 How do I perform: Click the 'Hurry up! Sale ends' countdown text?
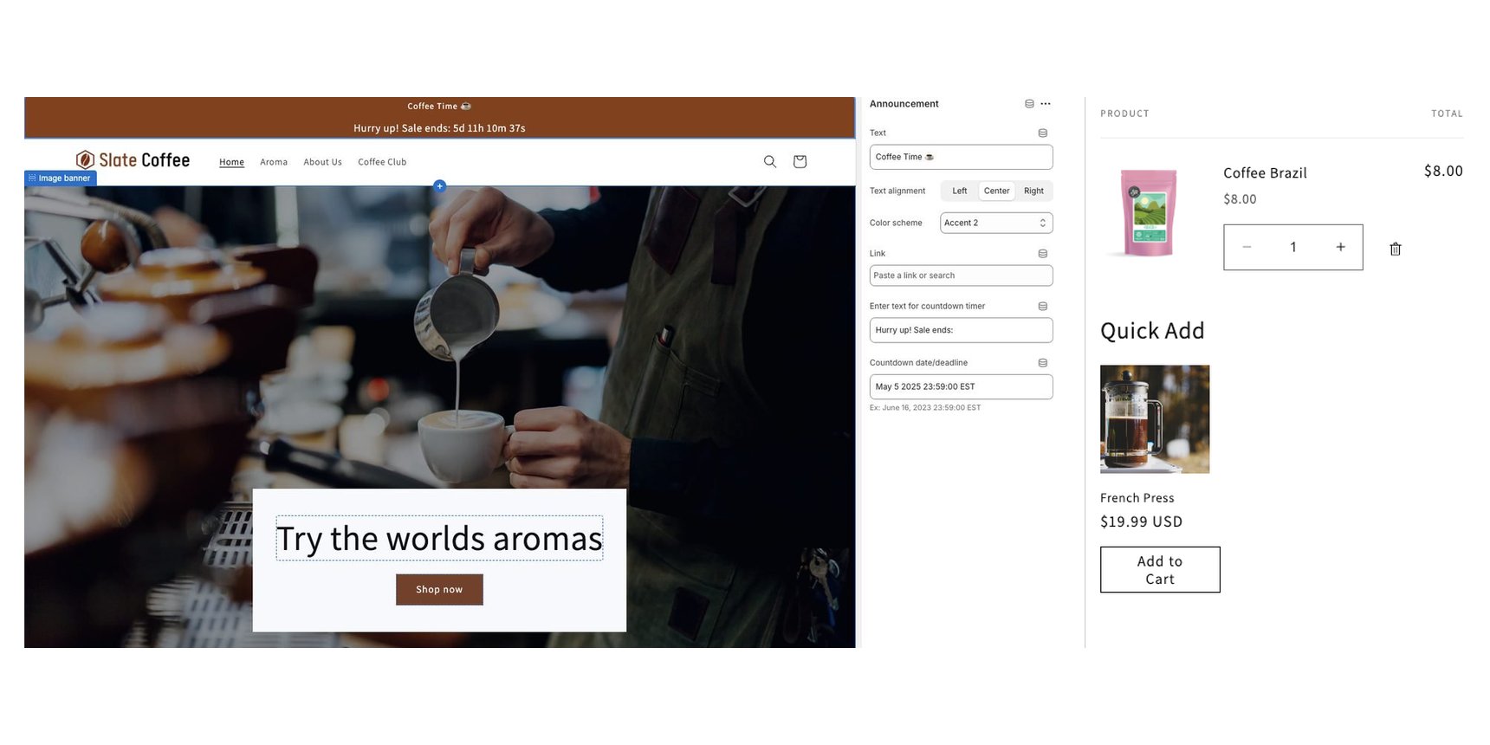point(439,128)
